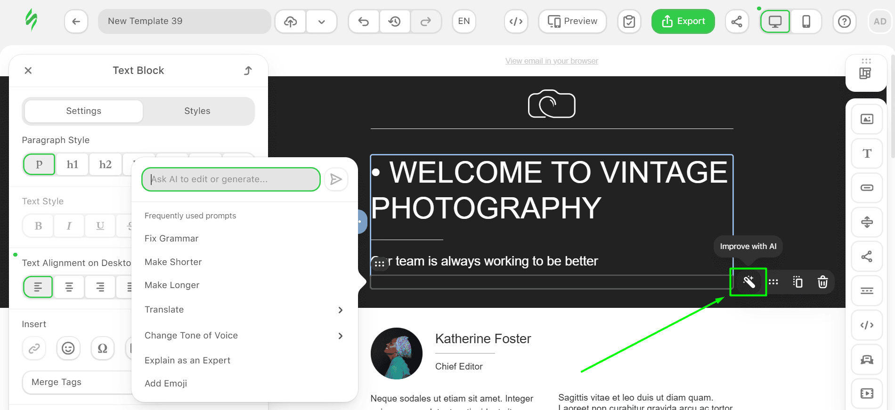Open View email in your browser link
This screenshot has height=410, width=895.
pyautogui.click(x=552, y=61)
